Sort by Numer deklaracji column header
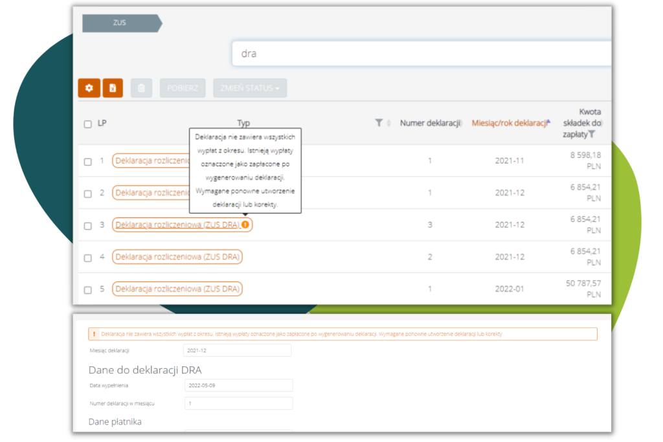Screen dimensions: 663x442 click(x=430, y=123)
